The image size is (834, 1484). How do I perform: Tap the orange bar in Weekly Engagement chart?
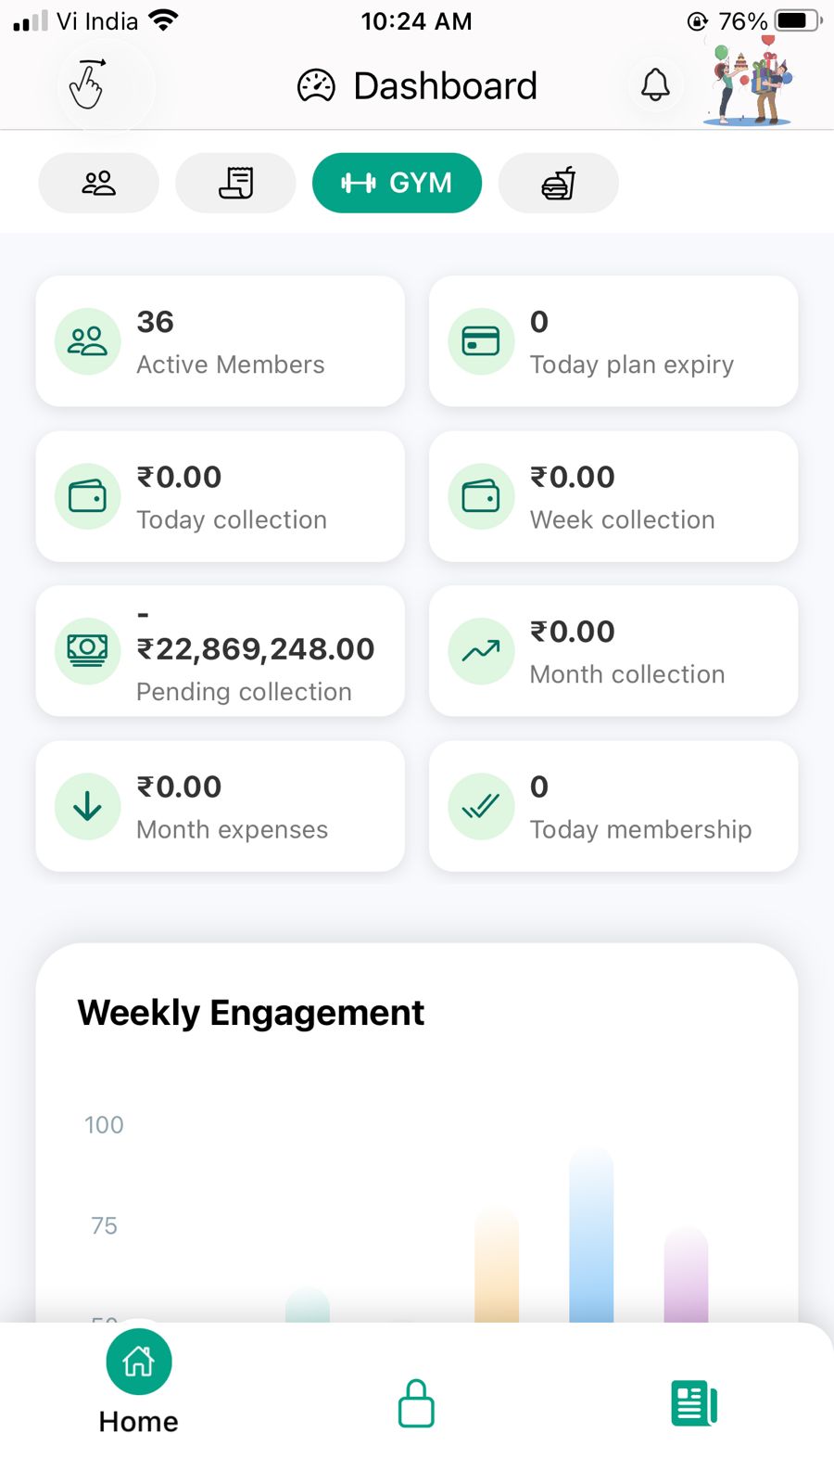[x=497, y=1266]
